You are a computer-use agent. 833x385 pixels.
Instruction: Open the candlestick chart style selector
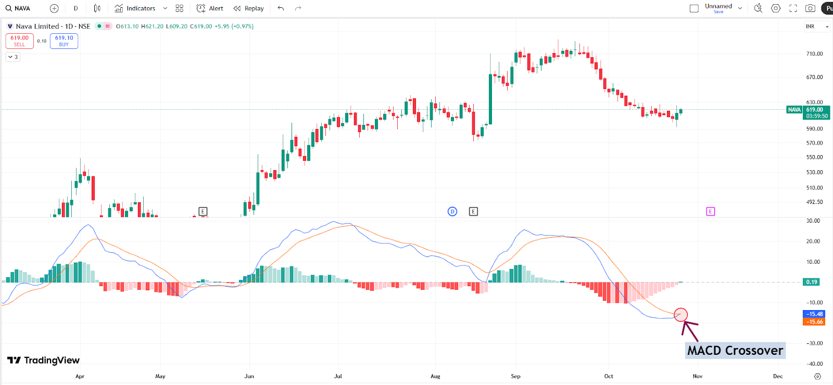(x=97, y=8)
